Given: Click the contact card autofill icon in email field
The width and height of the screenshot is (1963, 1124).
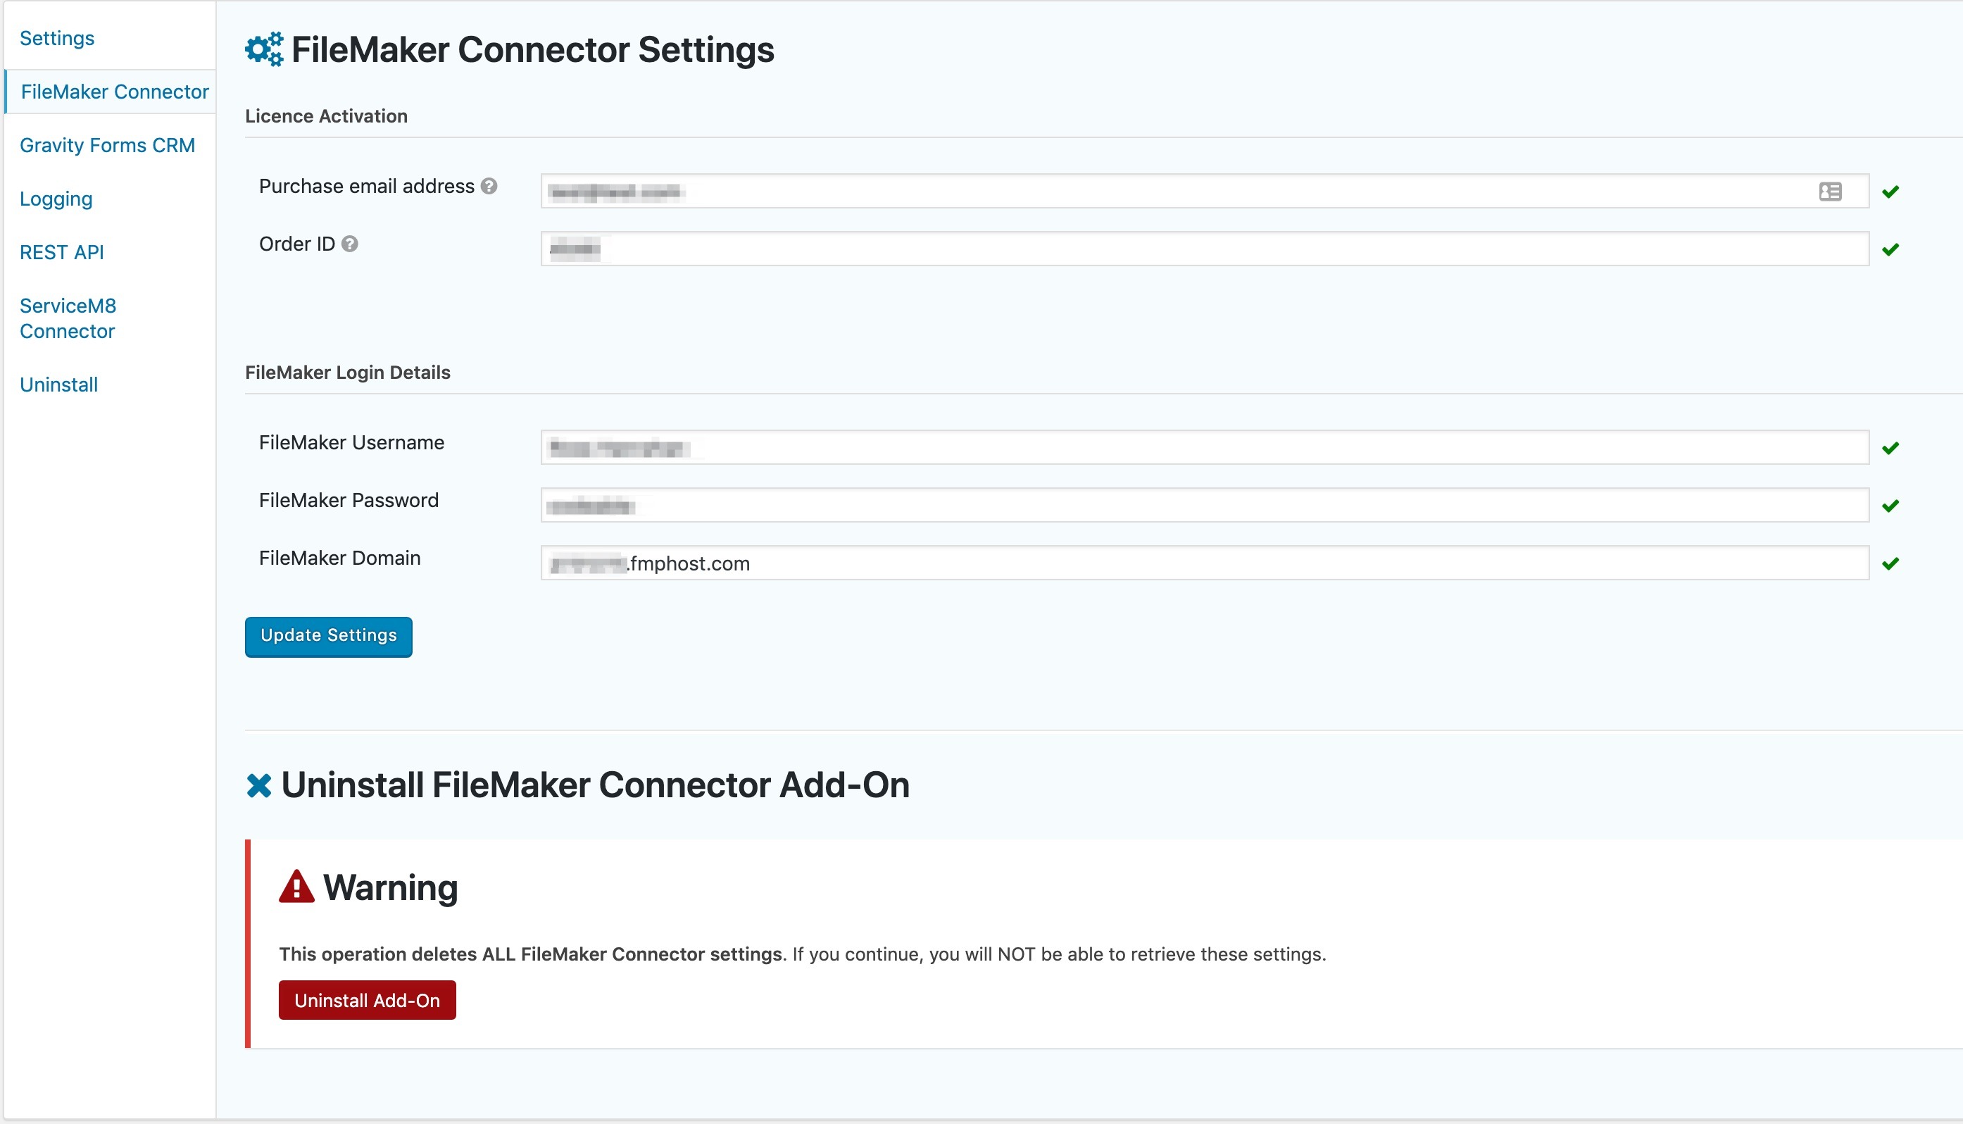Looking at the screenshot, I should [1831, 192].
